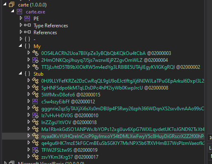Screen dimensions: 212x164
Task: Select the Stub namespace label
Action: click(38, 74)
